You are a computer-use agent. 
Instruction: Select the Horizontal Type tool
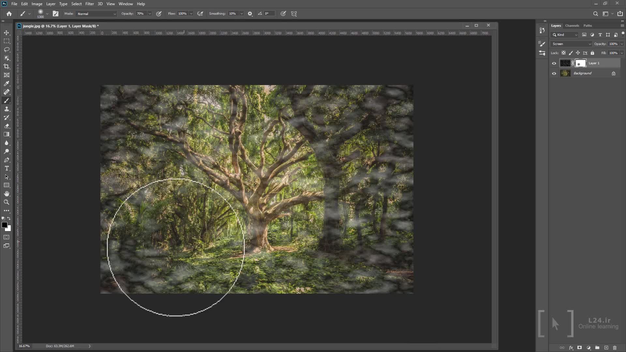click(x=7, y=168)
